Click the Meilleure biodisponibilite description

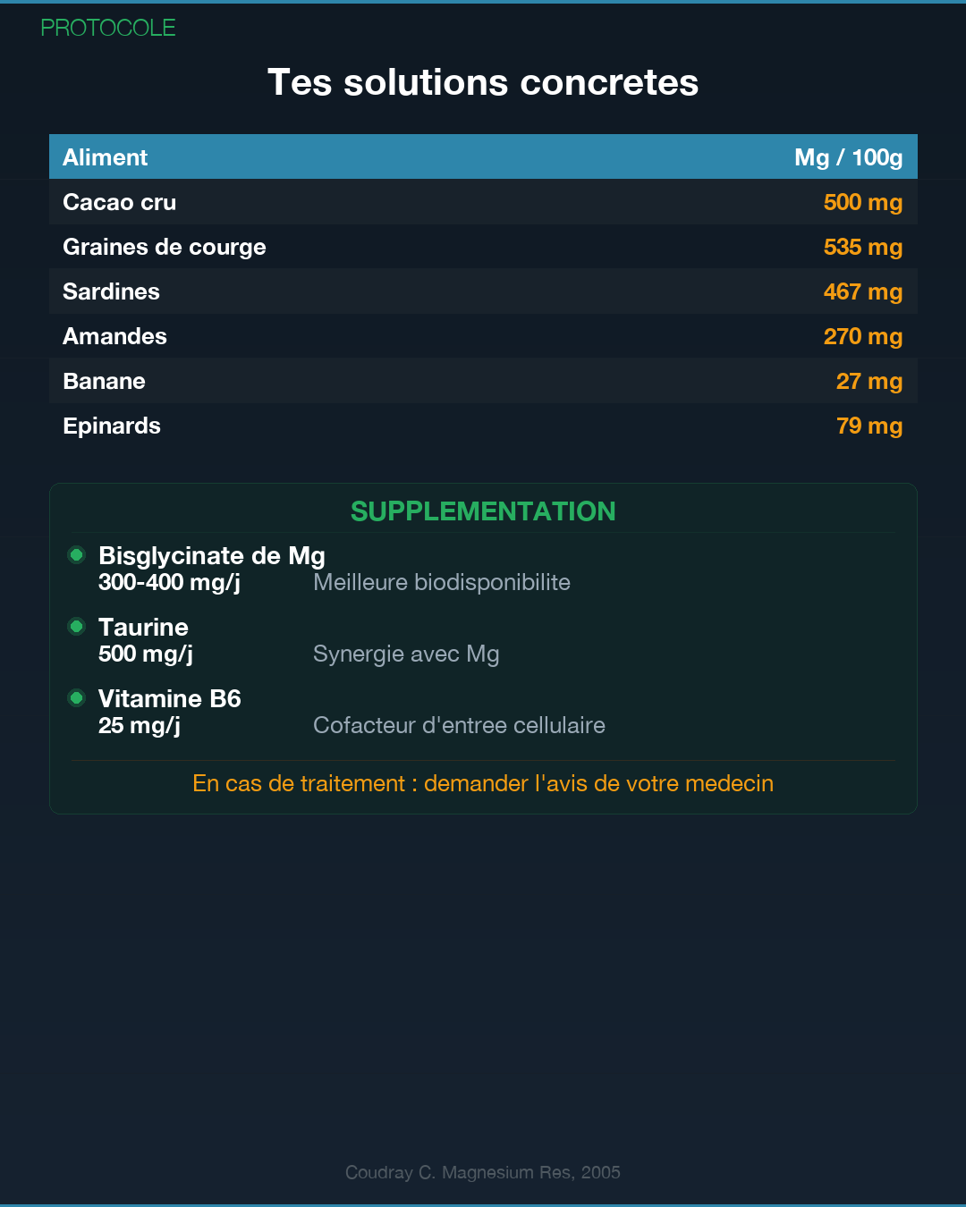[x=442, y=583]
